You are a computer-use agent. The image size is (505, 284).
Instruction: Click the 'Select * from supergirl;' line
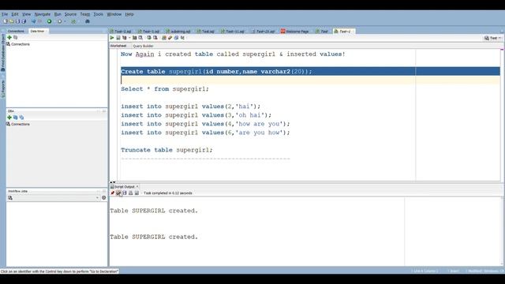[x=165, y=89]
